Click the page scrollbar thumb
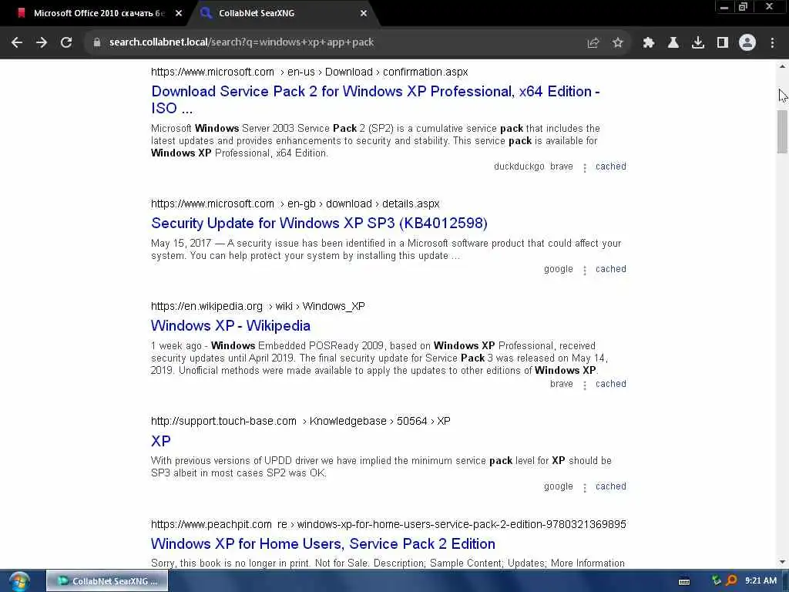The width and height of the screenshot is (789, 592). (x=782, y=132)
